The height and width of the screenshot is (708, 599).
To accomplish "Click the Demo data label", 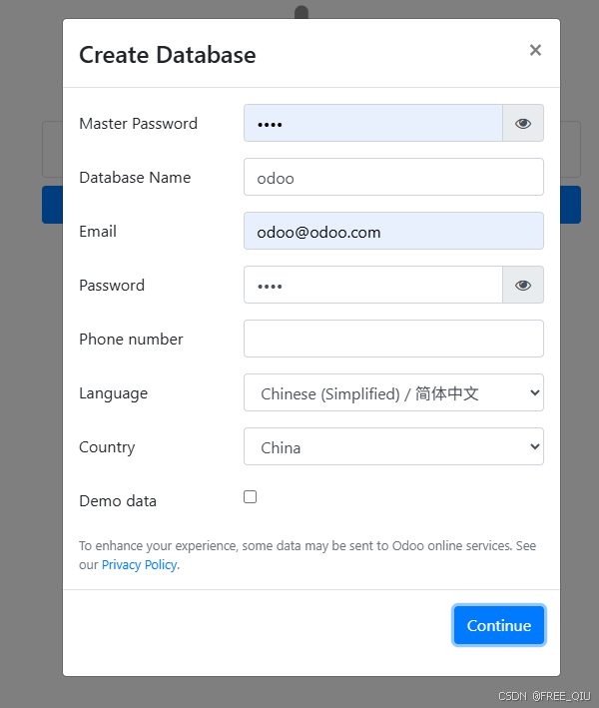I will pos(118,501).
